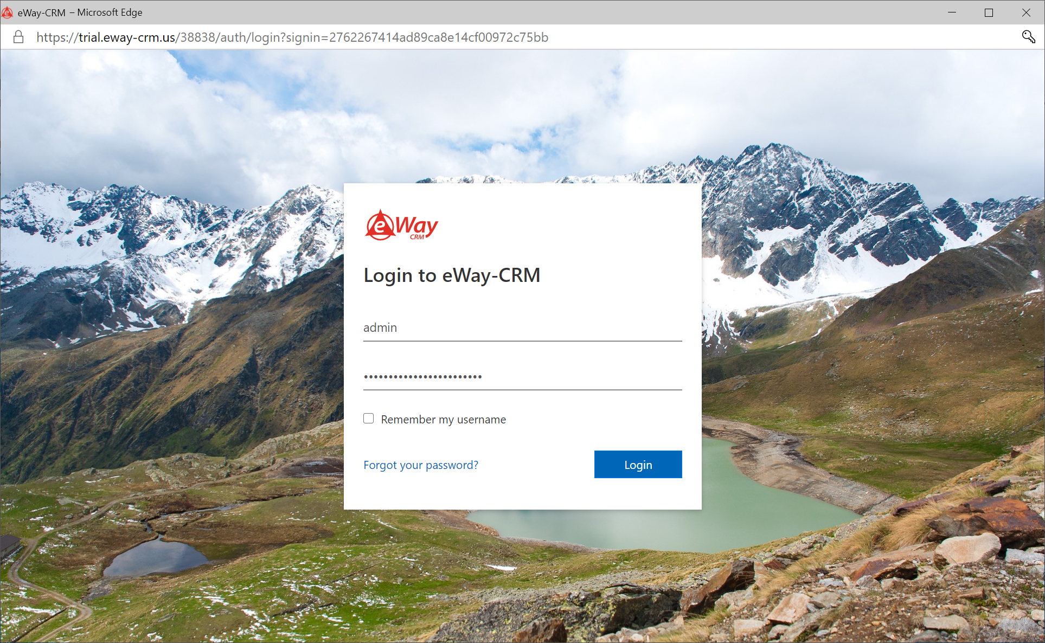Click the "Remember my username" label text
Screen dimensions: 1045x643
[x=443, y=420]
